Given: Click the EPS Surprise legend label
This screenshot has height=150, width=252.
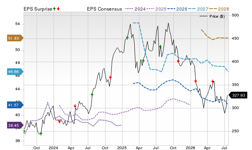Looking at the screenshot, I should point(38,9).
